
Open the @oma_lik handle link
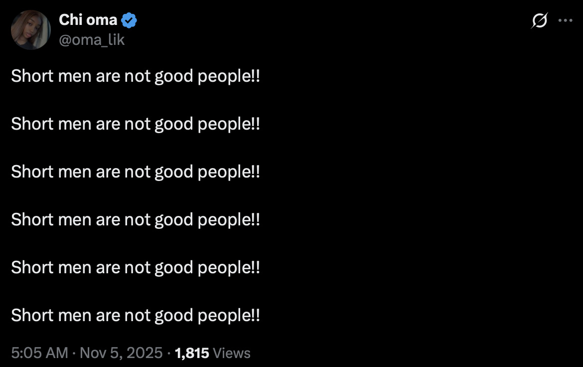pyautogui.click(x=92, y=39)
